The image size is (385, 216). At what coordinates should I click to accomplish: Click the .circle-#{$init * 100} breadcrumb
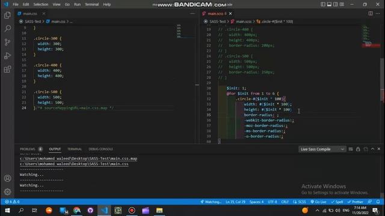(277, 22)
